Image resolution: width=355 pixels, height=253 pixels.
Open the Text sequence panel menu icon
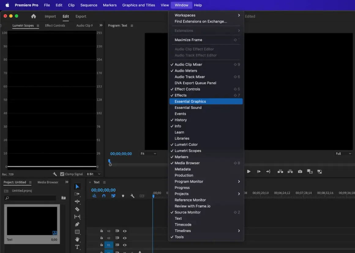click(104, 182)
